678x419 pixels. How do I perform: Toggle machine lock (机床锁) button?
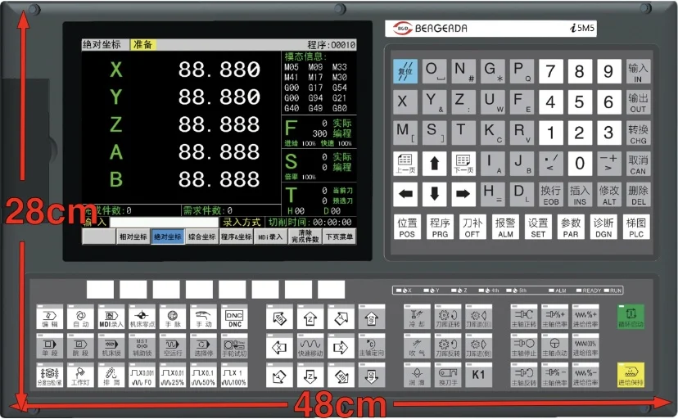point(111,348)
